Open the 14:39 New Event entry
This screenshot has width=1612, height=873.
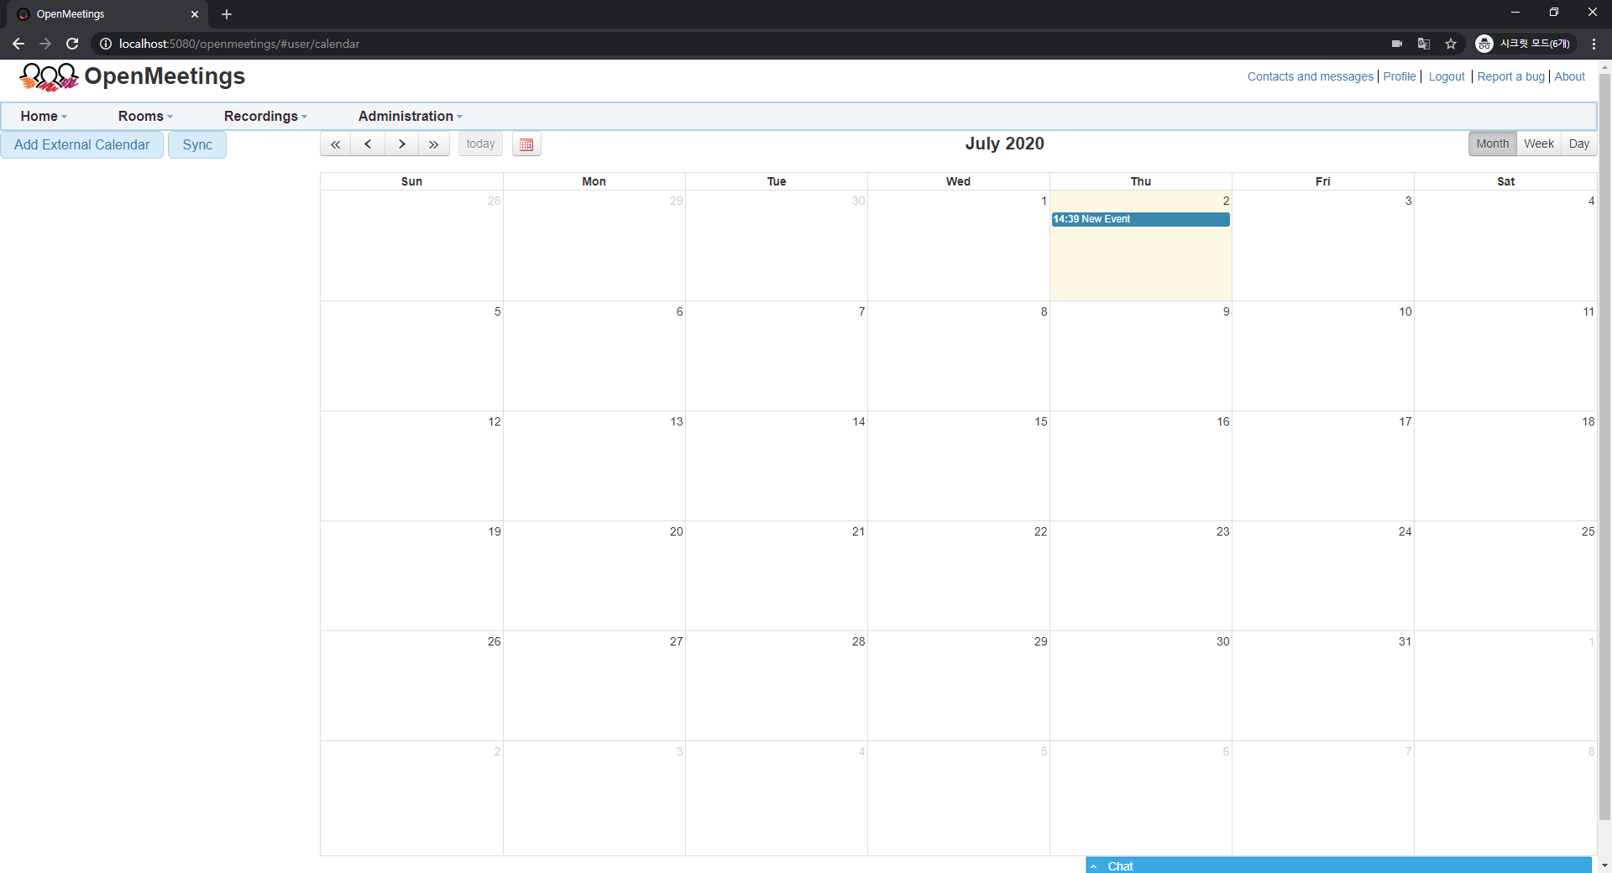pyautogui.click(x=1140, y=219)
